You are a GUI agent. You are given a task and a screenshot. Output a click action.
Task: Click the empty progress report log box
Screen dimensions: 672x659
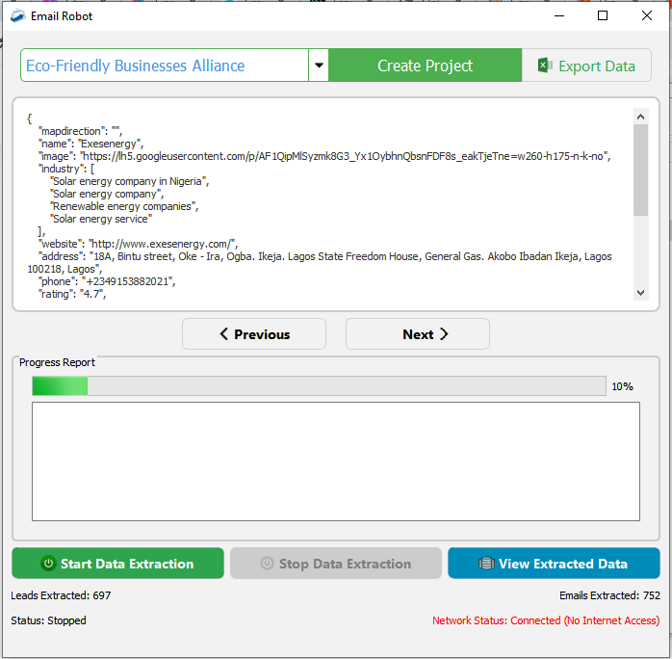click(336, 461)
